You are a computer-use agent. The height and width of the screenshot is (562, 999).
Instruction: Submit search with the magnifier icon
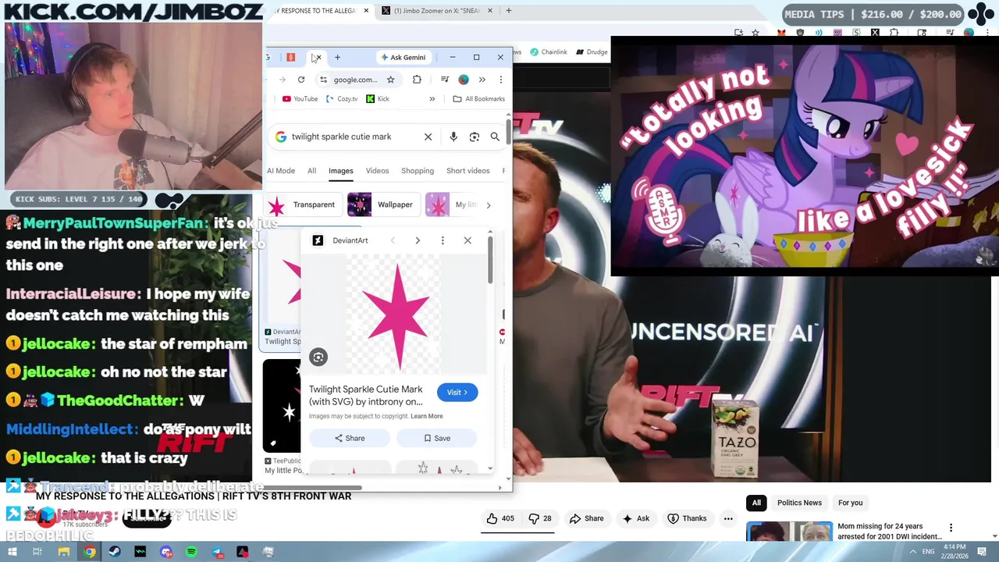[x=495, y=137]
